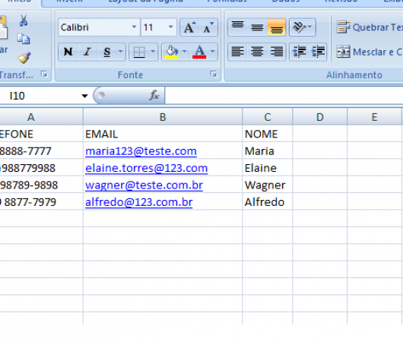The width and height of the screenshot is (403, 342).
Task: Open alfredo@123.com.br link
Action: click(x=139, y=202)
